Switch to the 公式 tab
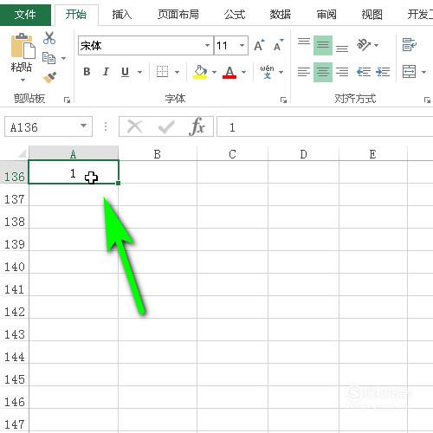 [x=235, y=14]
